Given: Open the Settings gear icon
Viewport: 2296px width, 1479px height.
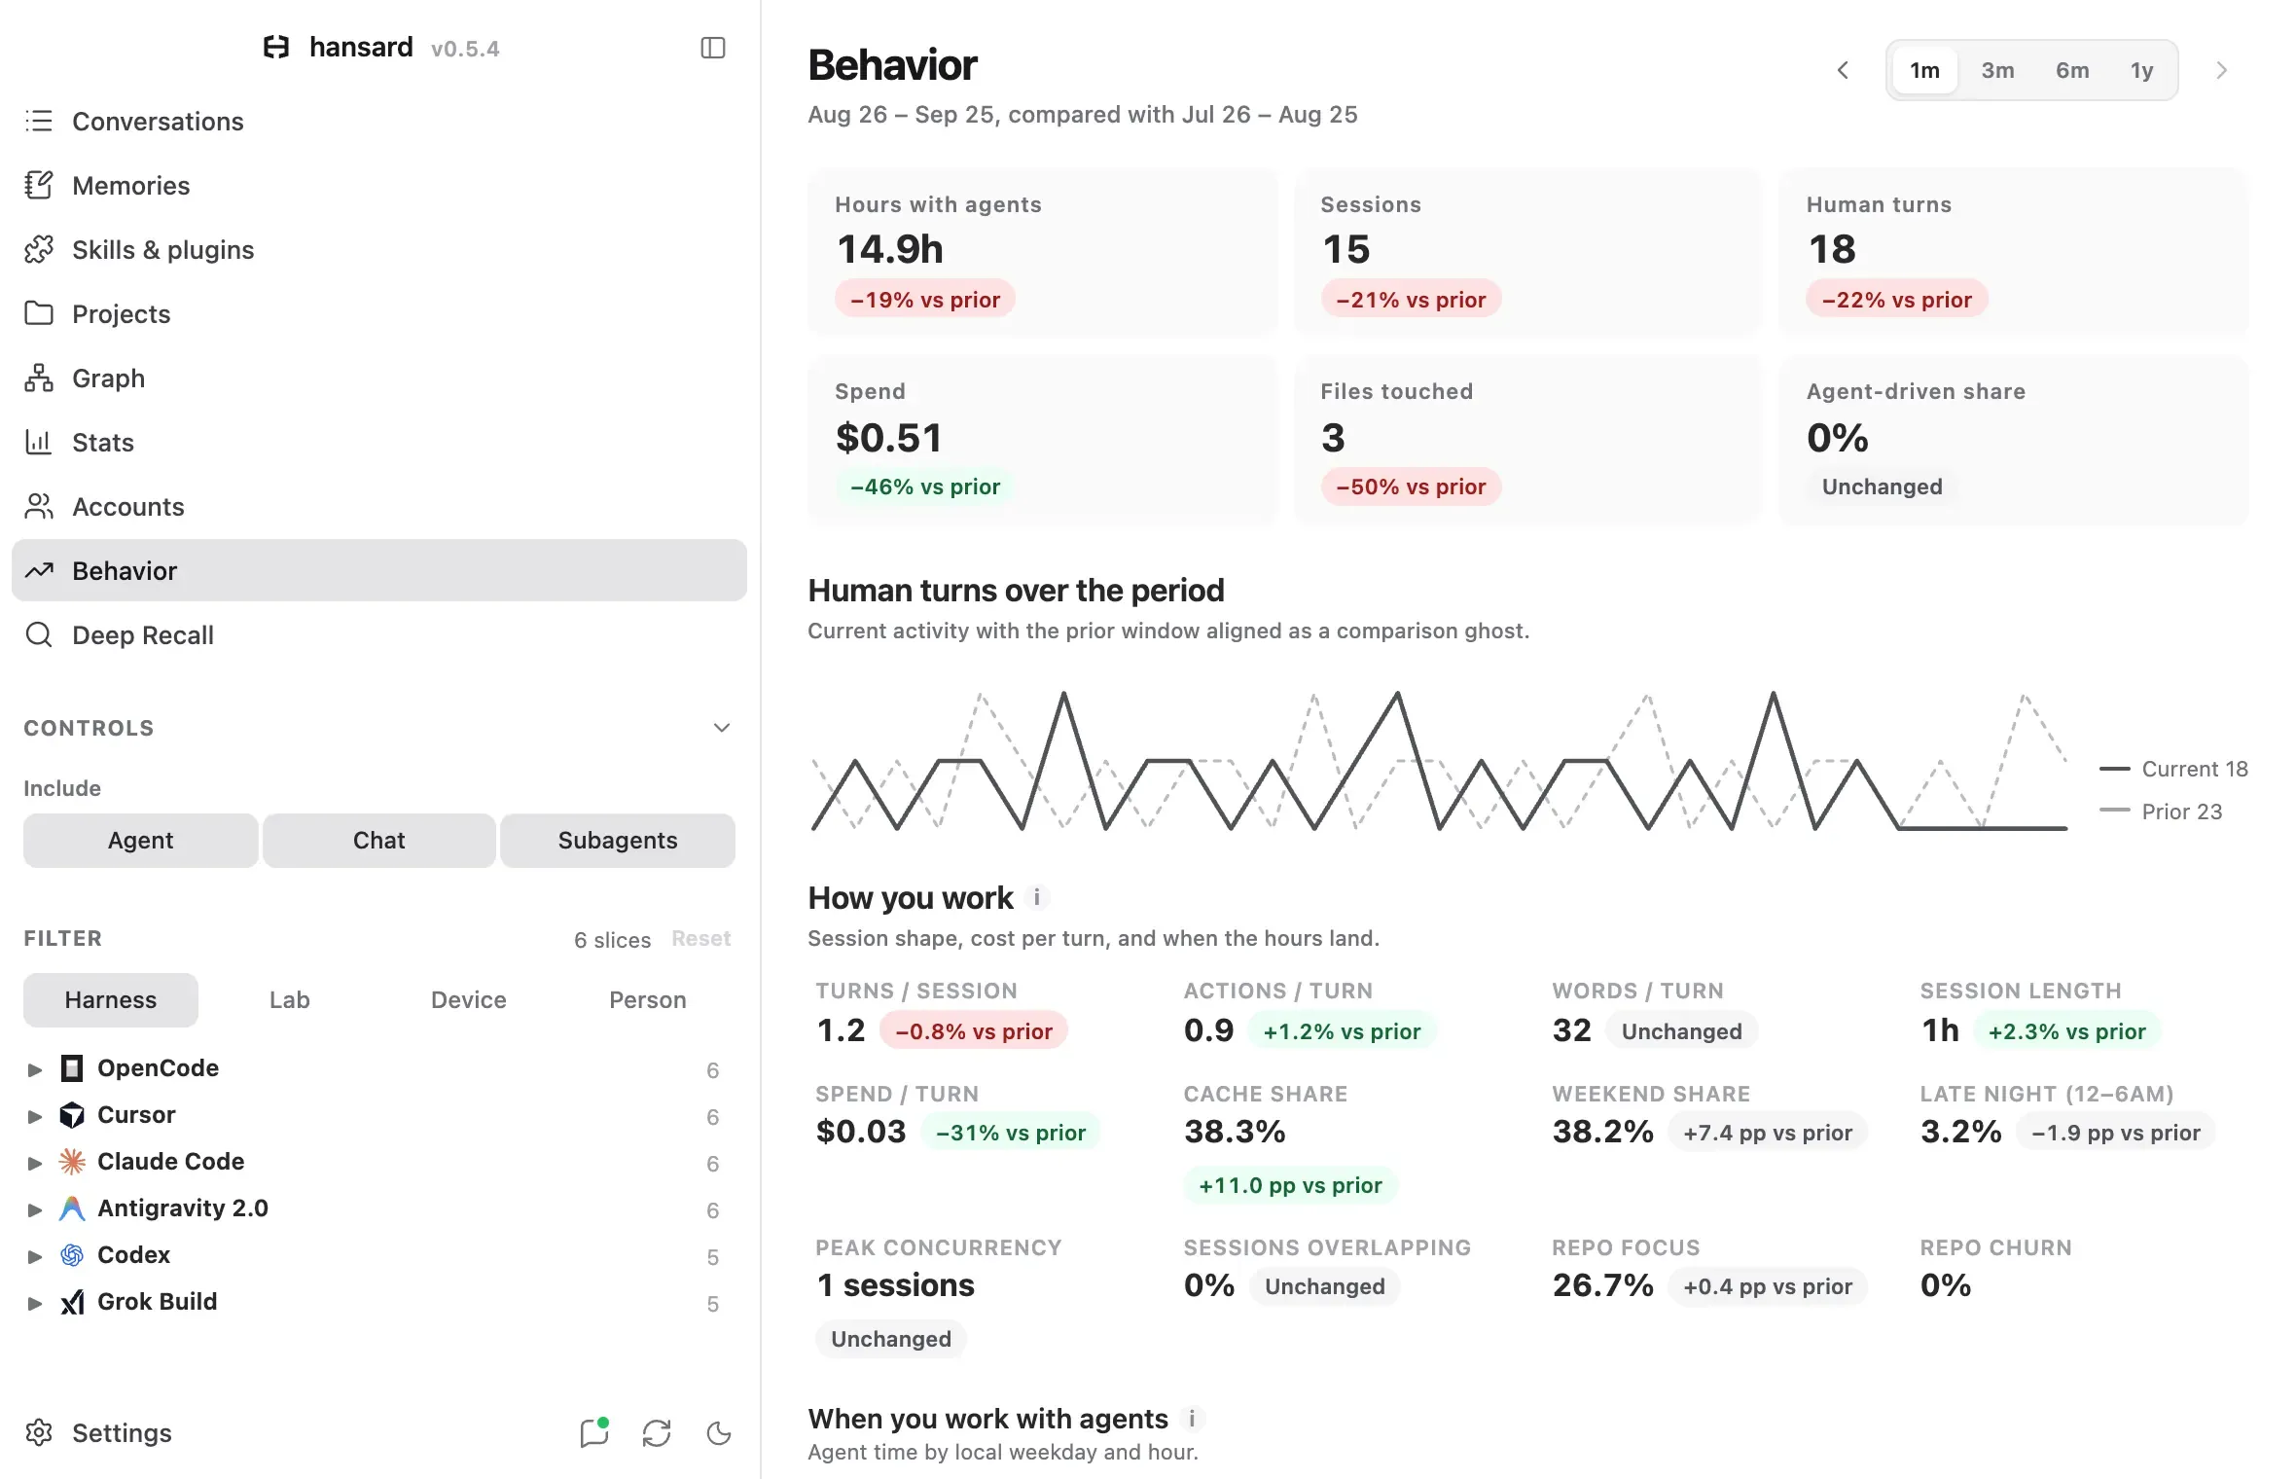Looking at the screenshot, I should pos(39,1432).
